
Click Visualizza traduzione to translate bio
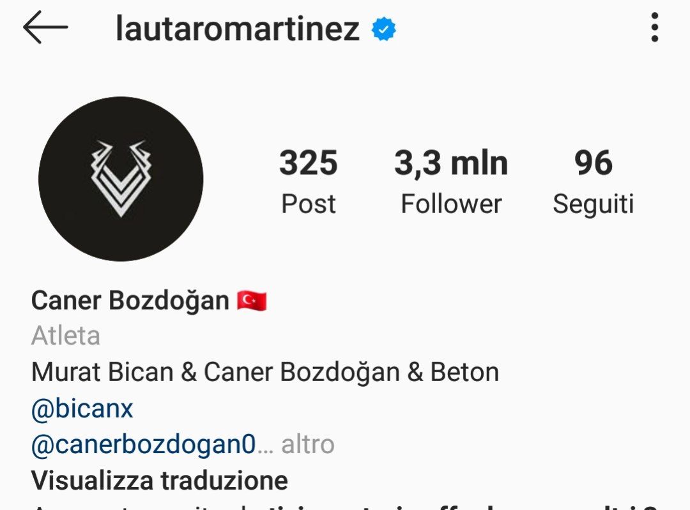(160, 480)
